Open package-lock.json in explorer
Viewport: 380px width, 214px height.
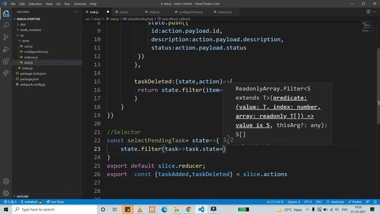(33, 74)
